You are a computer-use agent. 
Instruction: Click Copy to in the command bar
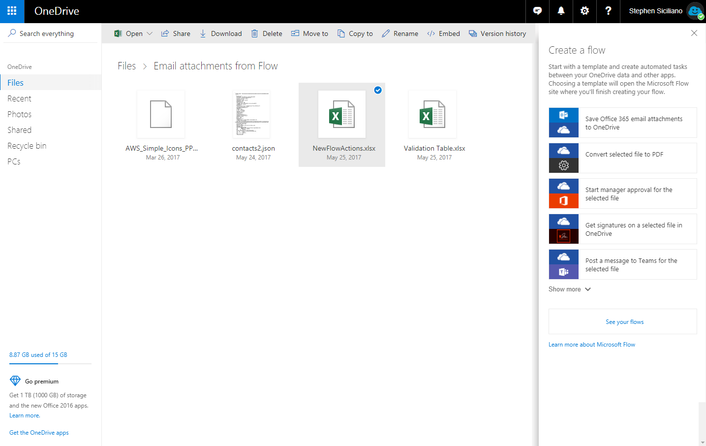coord(355,33)
